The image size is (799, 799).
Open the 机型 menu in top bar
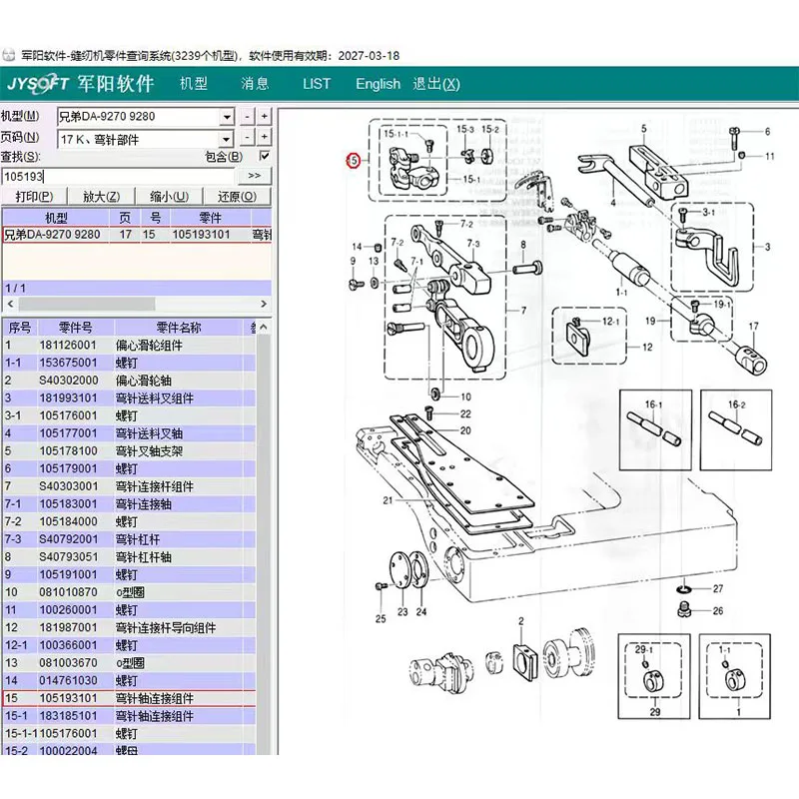(x=194, y=83)
